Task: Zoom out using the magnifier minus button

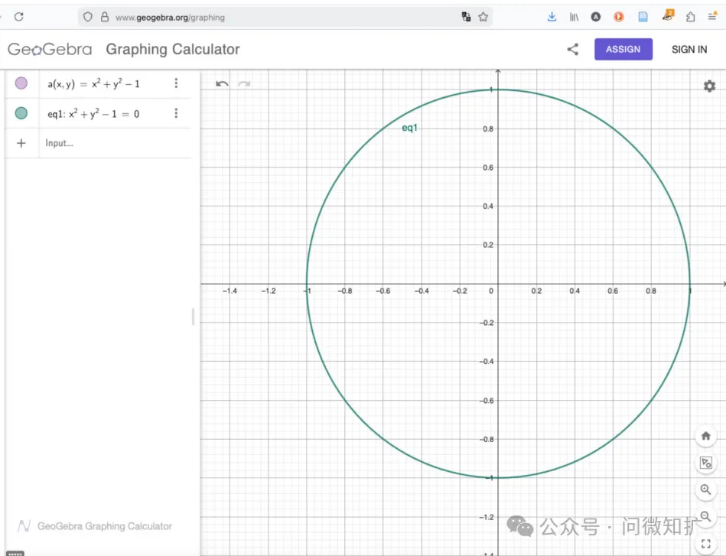Action: point(705,516)
